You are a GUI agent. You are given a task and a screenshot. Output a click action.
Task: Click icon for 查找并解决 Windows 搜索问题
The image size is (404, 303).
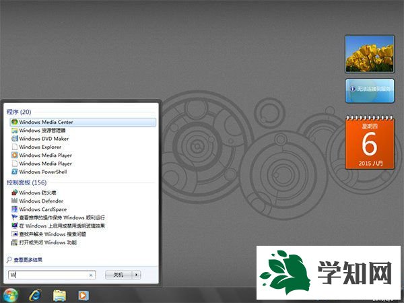click(15, 234)
